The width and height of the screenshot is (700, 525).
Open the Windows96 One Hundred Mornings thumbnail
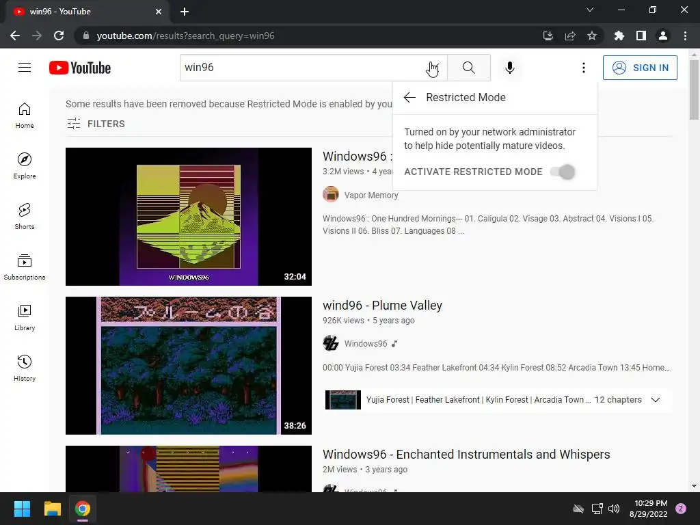(189, 217)
